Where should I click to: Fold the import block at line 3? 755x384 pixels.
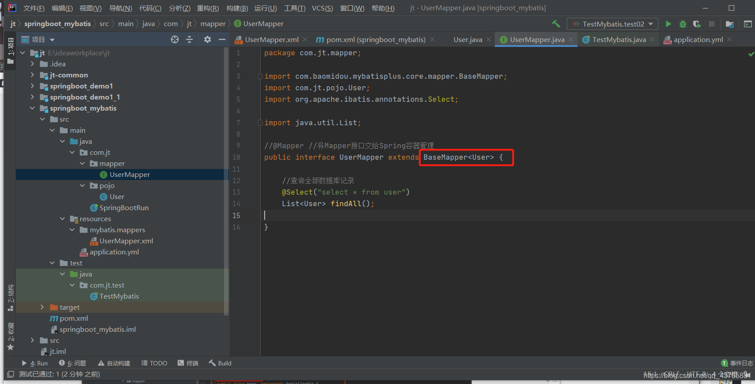pos(260,77)
